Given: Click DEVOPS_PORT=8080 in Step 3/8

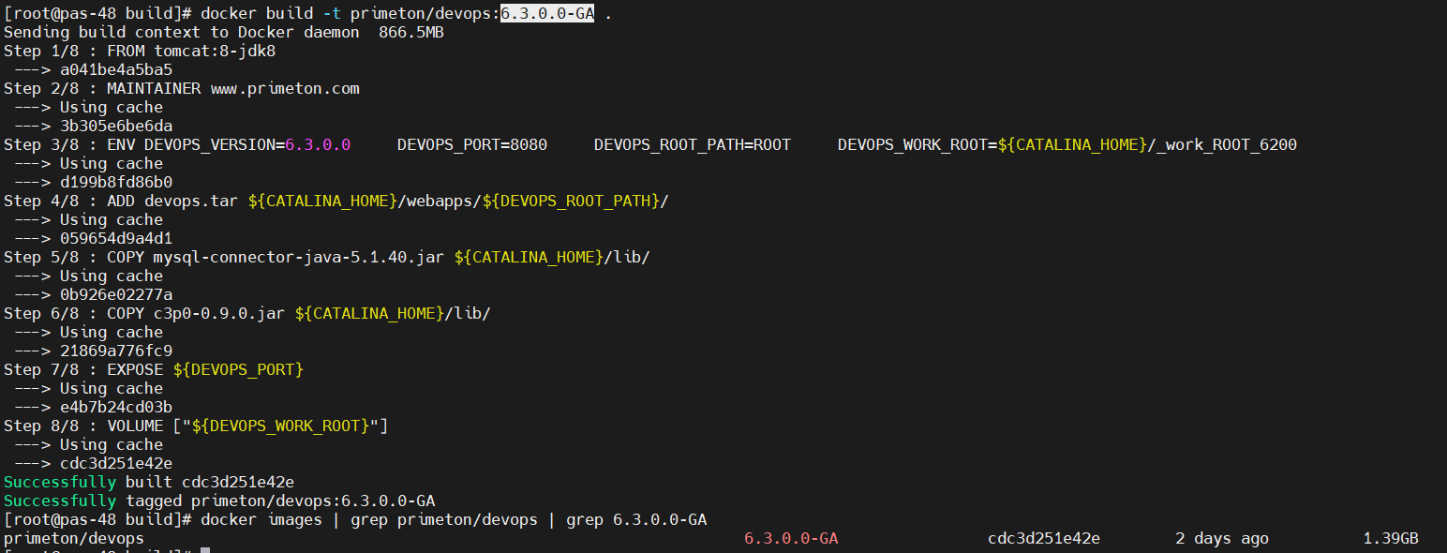Looking at the screenshot, I should (472, 144).
